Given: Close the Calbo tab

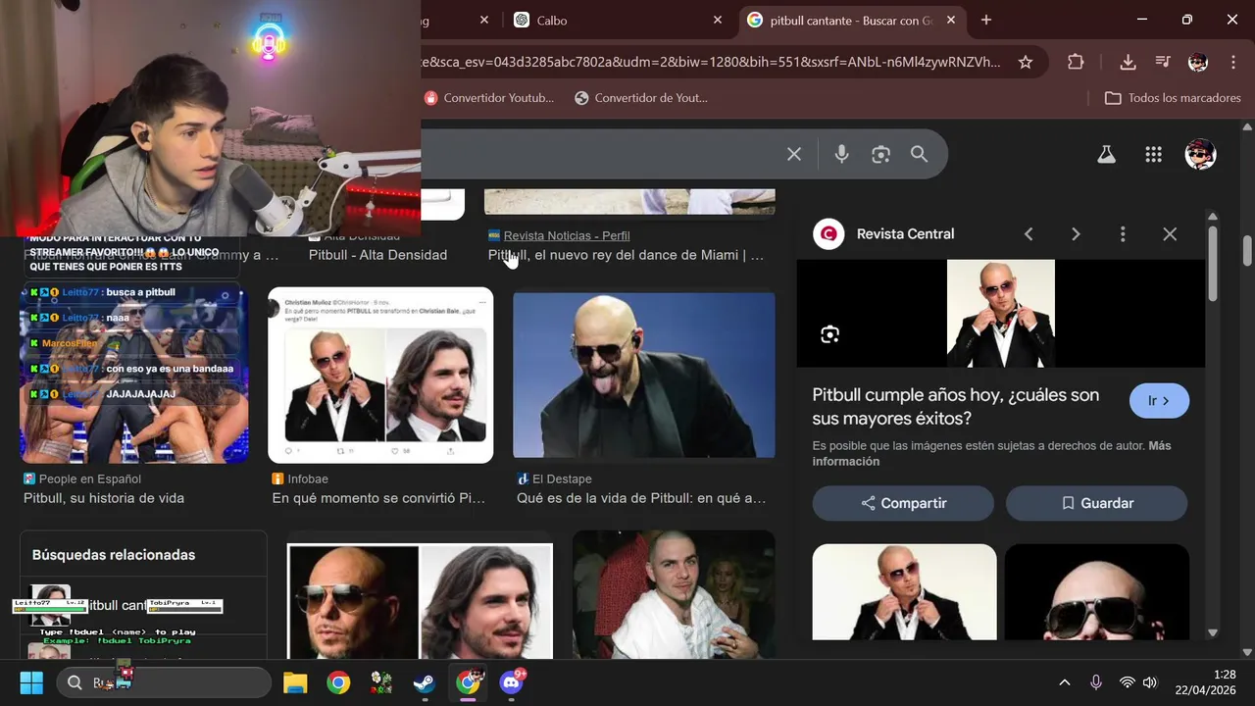Looking at the screenshot, I should (718, 20).
